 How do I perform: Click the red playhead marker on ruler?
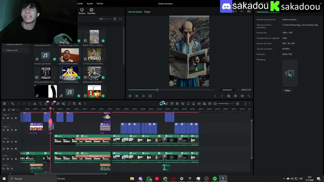[x=50, y=109]
